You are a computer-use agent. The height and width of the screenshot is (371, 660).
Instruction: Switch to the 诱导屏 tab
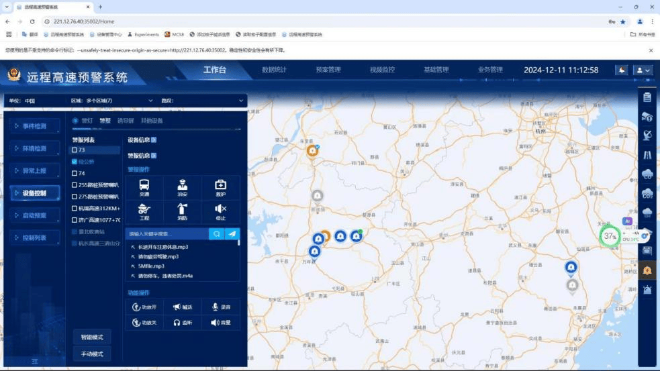click(x=125, y=121)
